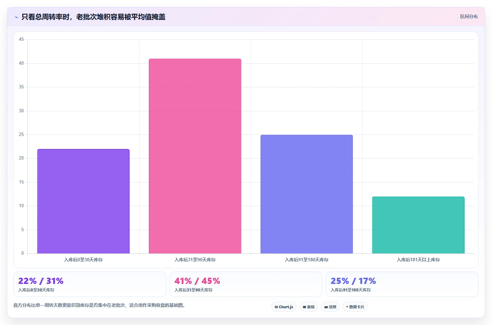Open the 22% / 31% stat card
The width and height of the screenshot is (492, 325).
90,284
